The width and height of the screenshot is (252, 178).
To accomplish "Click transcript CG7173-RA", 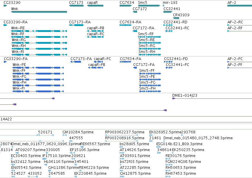I will point(76,25).
